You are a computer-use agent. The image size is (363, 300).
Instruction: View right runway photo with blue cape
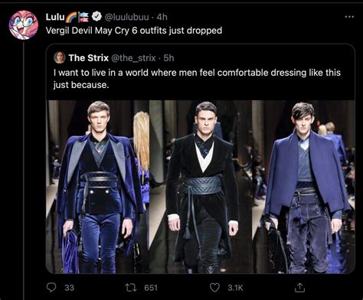[303, 187]
